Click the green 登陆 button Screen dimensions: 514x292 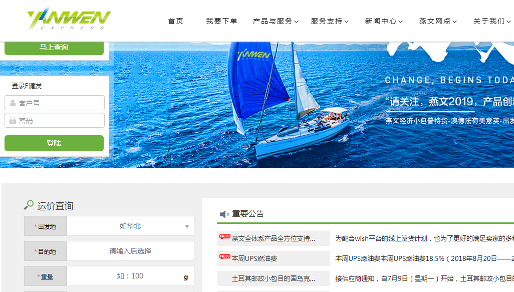(54, 143)
